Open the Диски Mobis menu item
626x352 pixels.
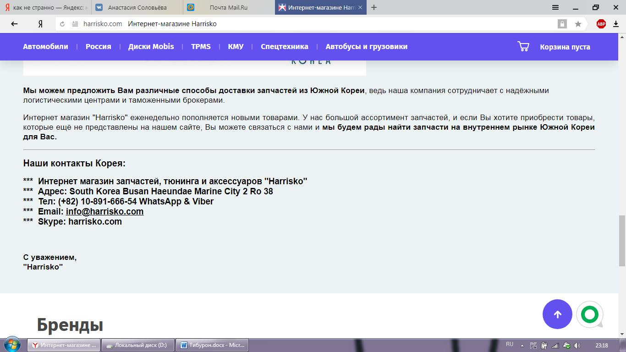[151, 46]
